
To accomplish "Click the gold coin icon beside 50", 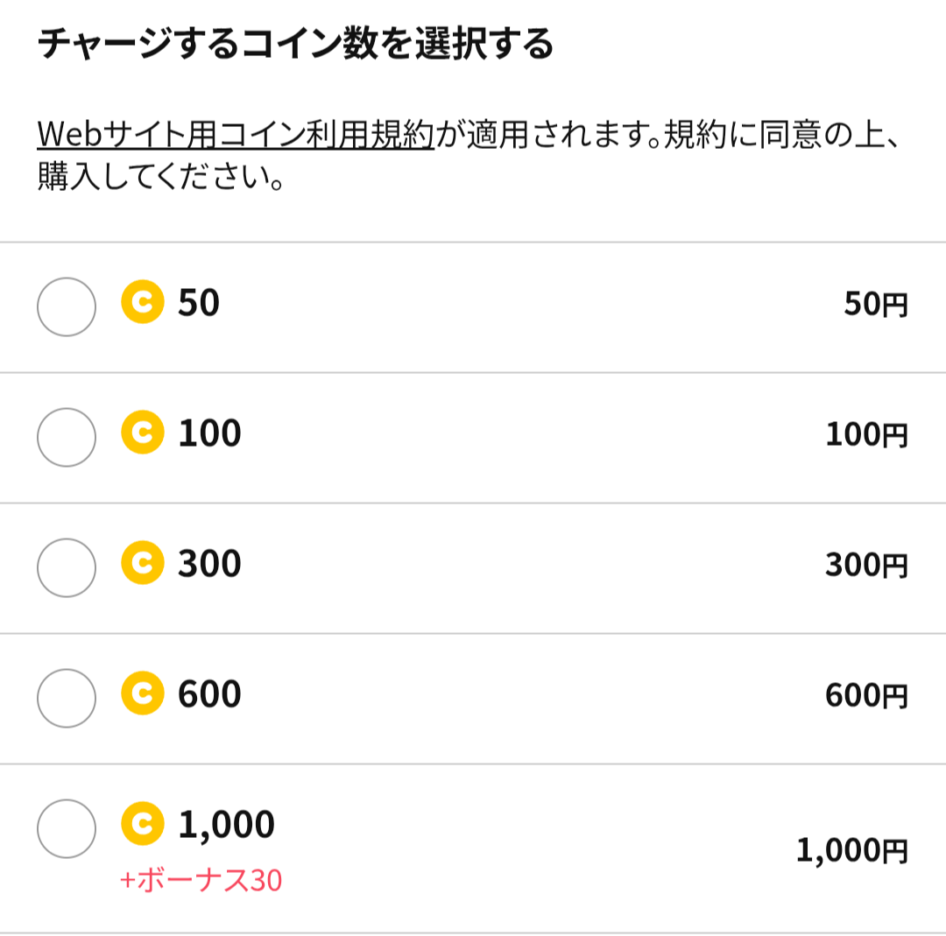I will 143,301.
